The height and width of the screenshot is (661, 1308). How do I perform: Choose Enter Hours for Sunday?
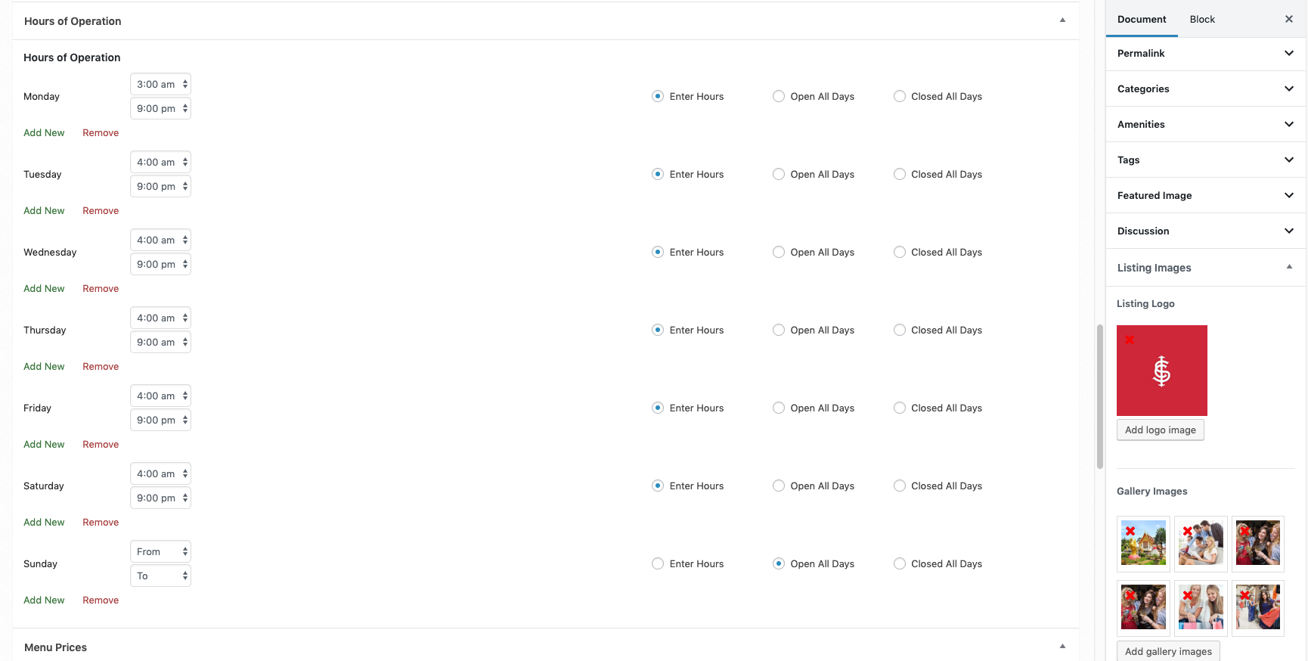pyautogui.click(x=658, y=563)
